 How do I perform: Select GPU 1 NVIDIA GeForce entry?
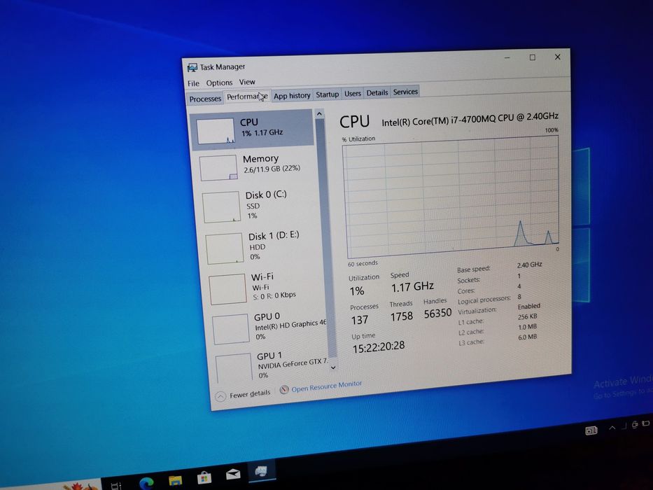click(273, 365)
